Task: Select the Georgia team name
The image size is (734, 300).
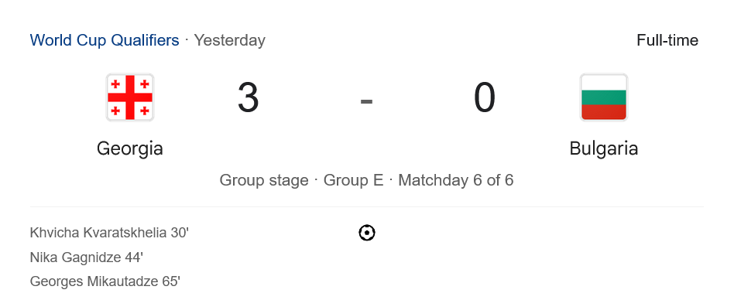Action: [x=129, y=148]
